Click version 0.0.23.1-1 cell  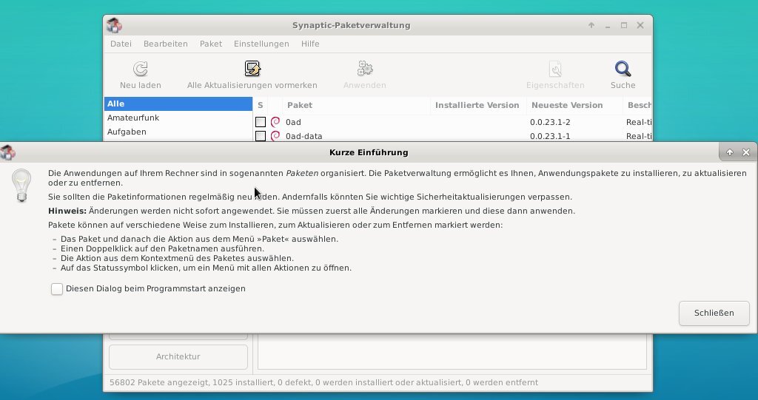point(550,136)
